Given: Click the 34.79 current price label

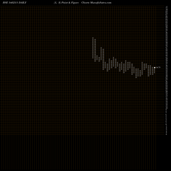Looking at the screenshot, I should pyautogui.click(x=158, y=67).
